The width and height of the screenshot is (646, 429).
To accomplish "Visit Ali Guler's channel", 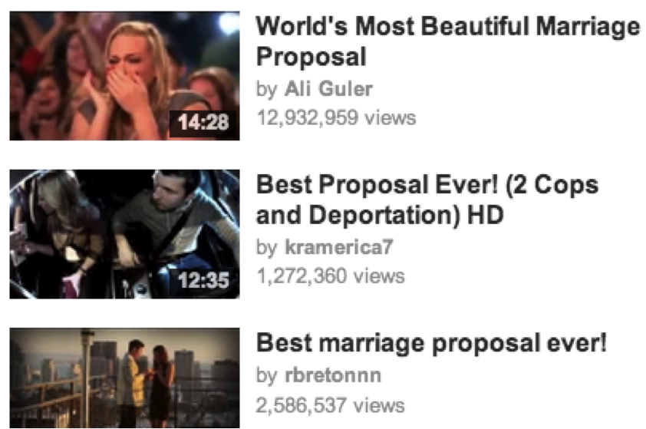I will pos(328,88).
